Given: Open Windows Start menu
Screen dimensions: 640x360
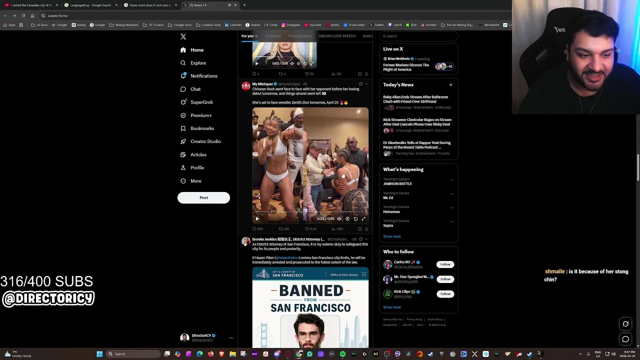Looking at the screenshot, I should [99, 354].
